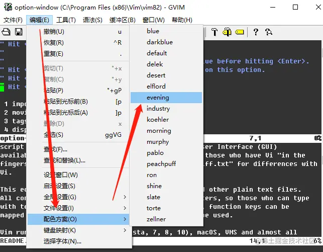Open the 工具(T) menu
This screenshot has height=252, width=323.
tap(66, 20)
